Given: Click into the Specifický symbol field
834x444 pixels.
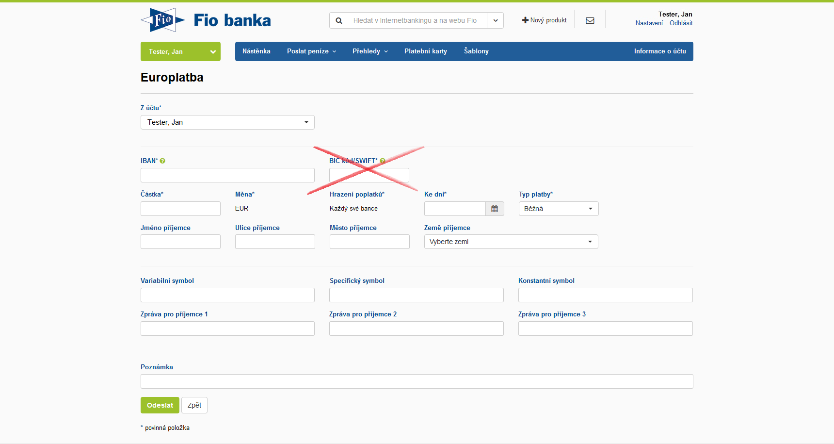Looking at the screenshot, I should (417, 295).
